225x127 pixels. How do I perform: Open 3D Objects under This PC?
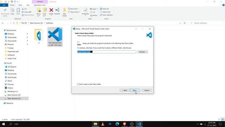[x=12, y=67]
